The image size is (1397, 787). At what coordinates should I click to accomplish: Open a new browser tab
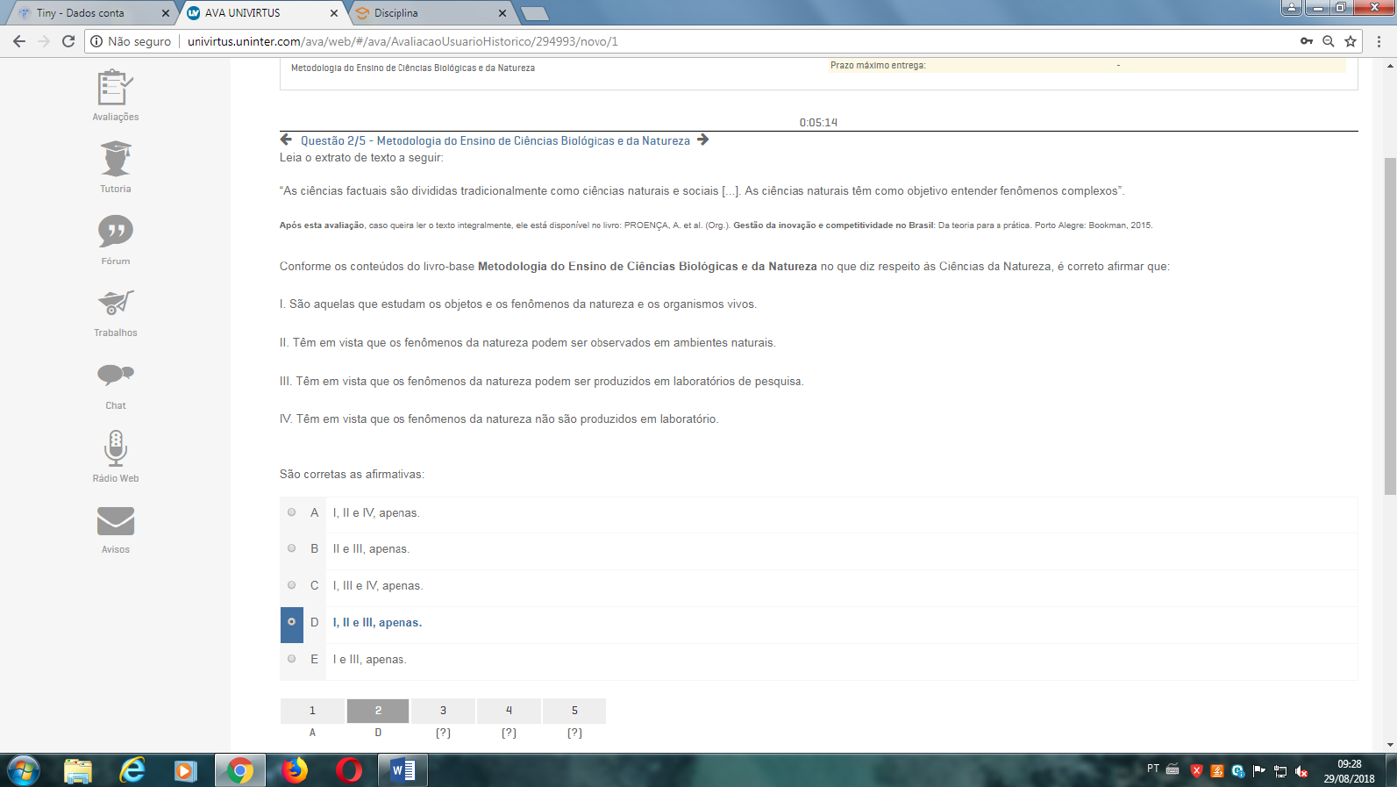(x=534, y=13)
